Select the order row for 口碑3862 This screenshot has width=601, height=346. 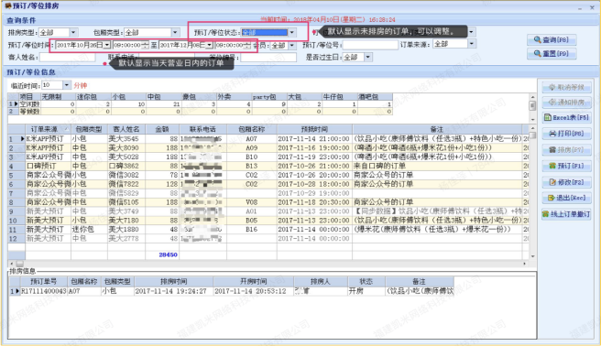coord(268,166)
